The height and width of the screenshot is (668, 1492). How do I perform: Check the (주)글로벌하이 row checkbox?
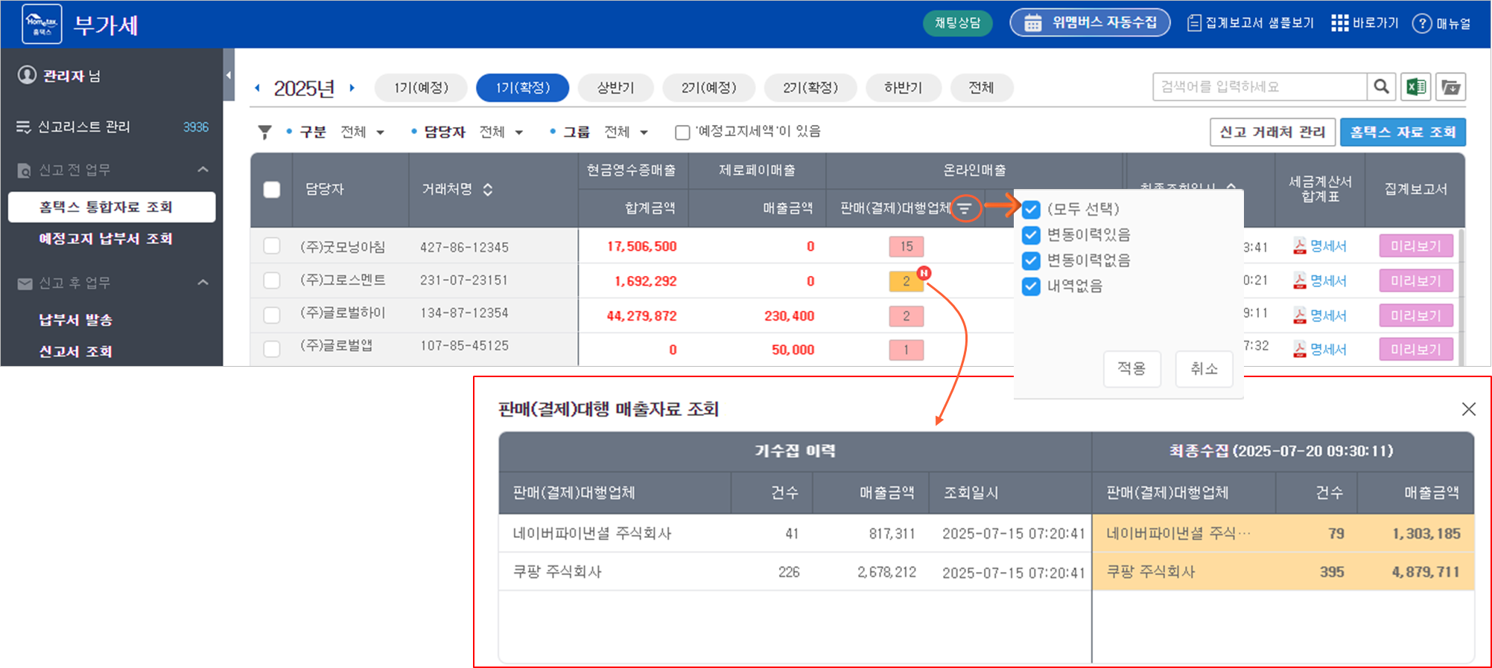point(272,315)
